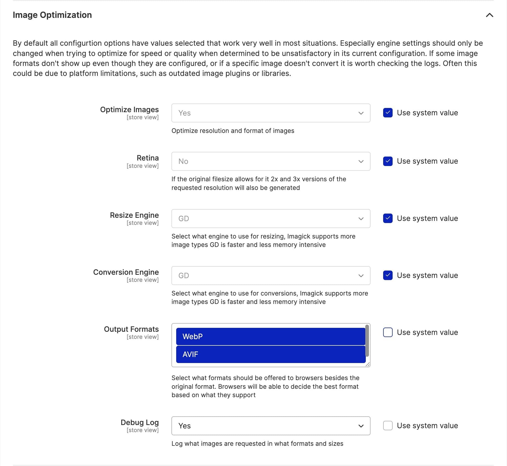This screenshot has width=507, height=466.
Task: Open the Resize Engine dropdown
Action: pyautogui.click(x=271, y=219)
